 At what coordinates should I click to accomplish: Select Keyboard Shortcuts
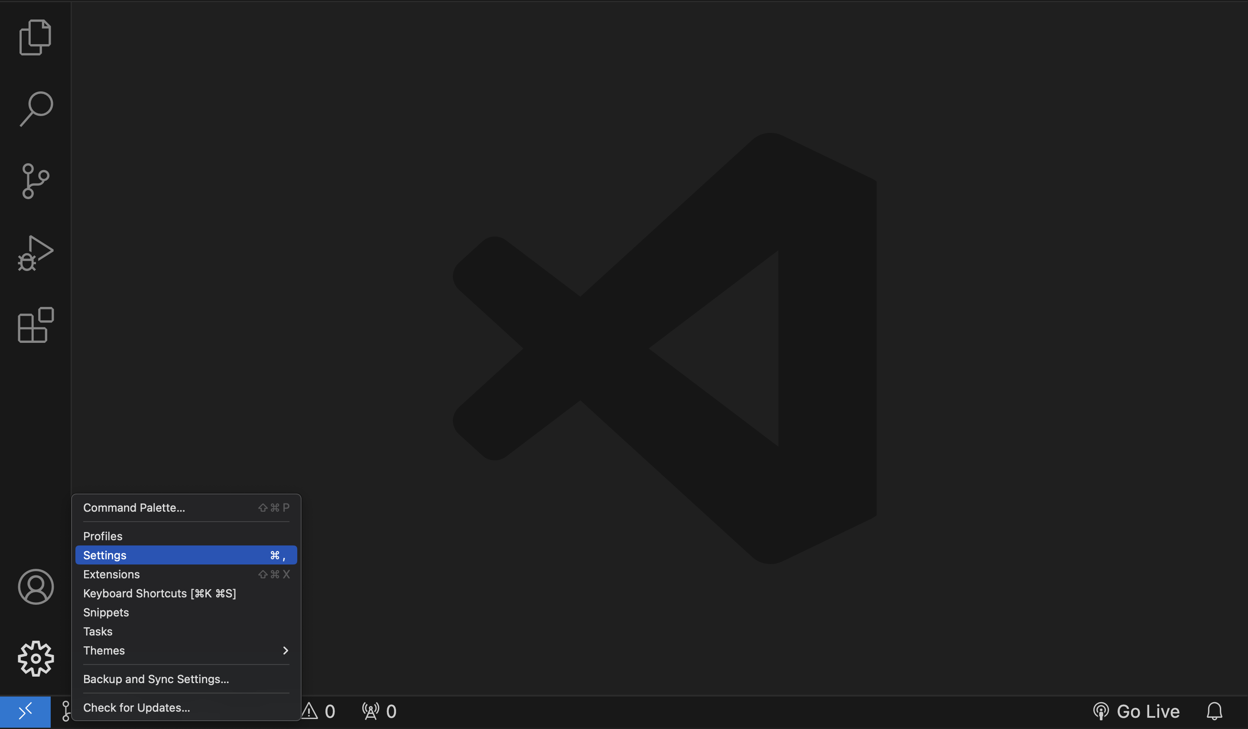point(159,594)
